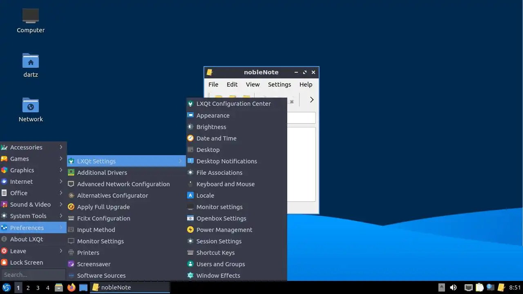Expand the System Tools category arrow
This screenshot has width=523, height=294.
coord(61,216)
